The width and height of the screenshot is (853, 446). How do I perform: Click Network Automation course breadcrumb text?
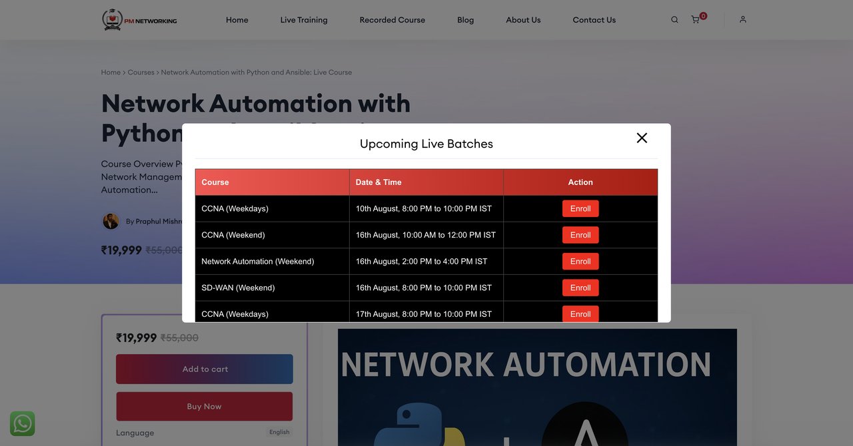(x=257, y=72)
